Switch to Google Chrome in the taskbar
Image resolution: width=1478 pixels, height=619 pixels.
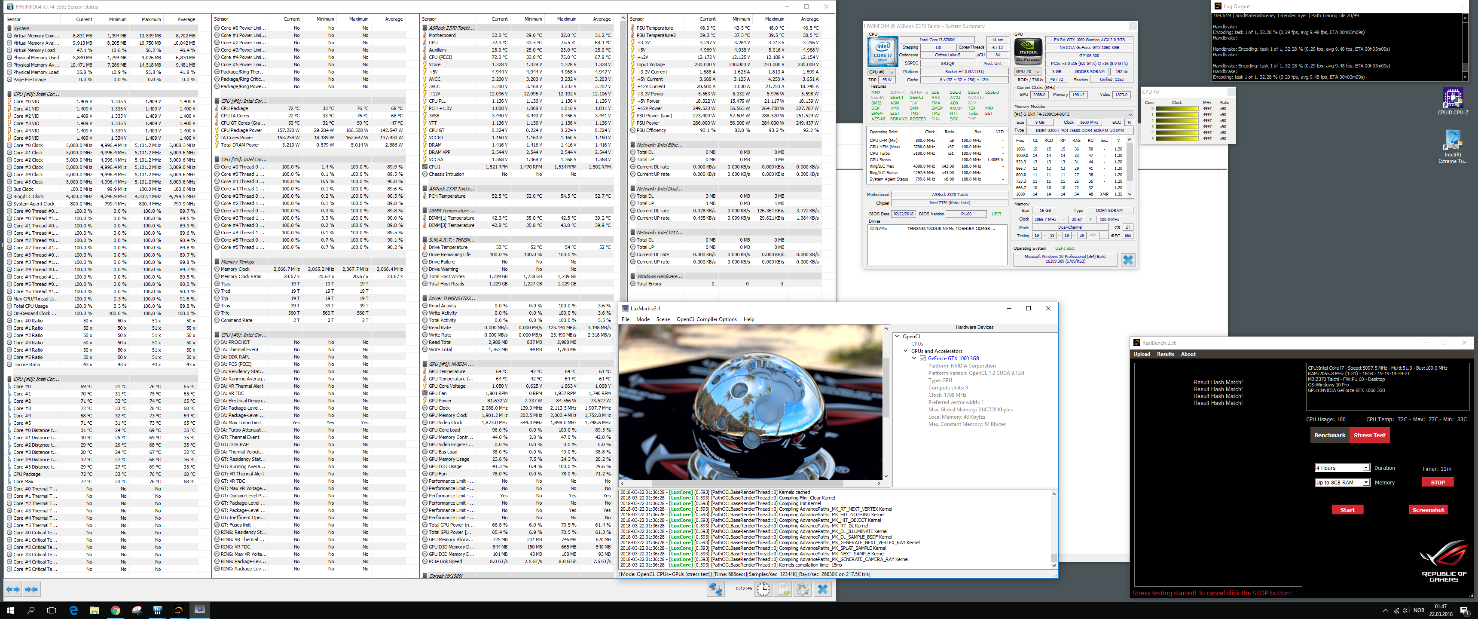(x=115, y=610)
